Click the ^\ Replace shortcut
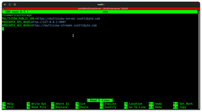Viewport: 202px width, 112px height. click(x=59, y=107)
